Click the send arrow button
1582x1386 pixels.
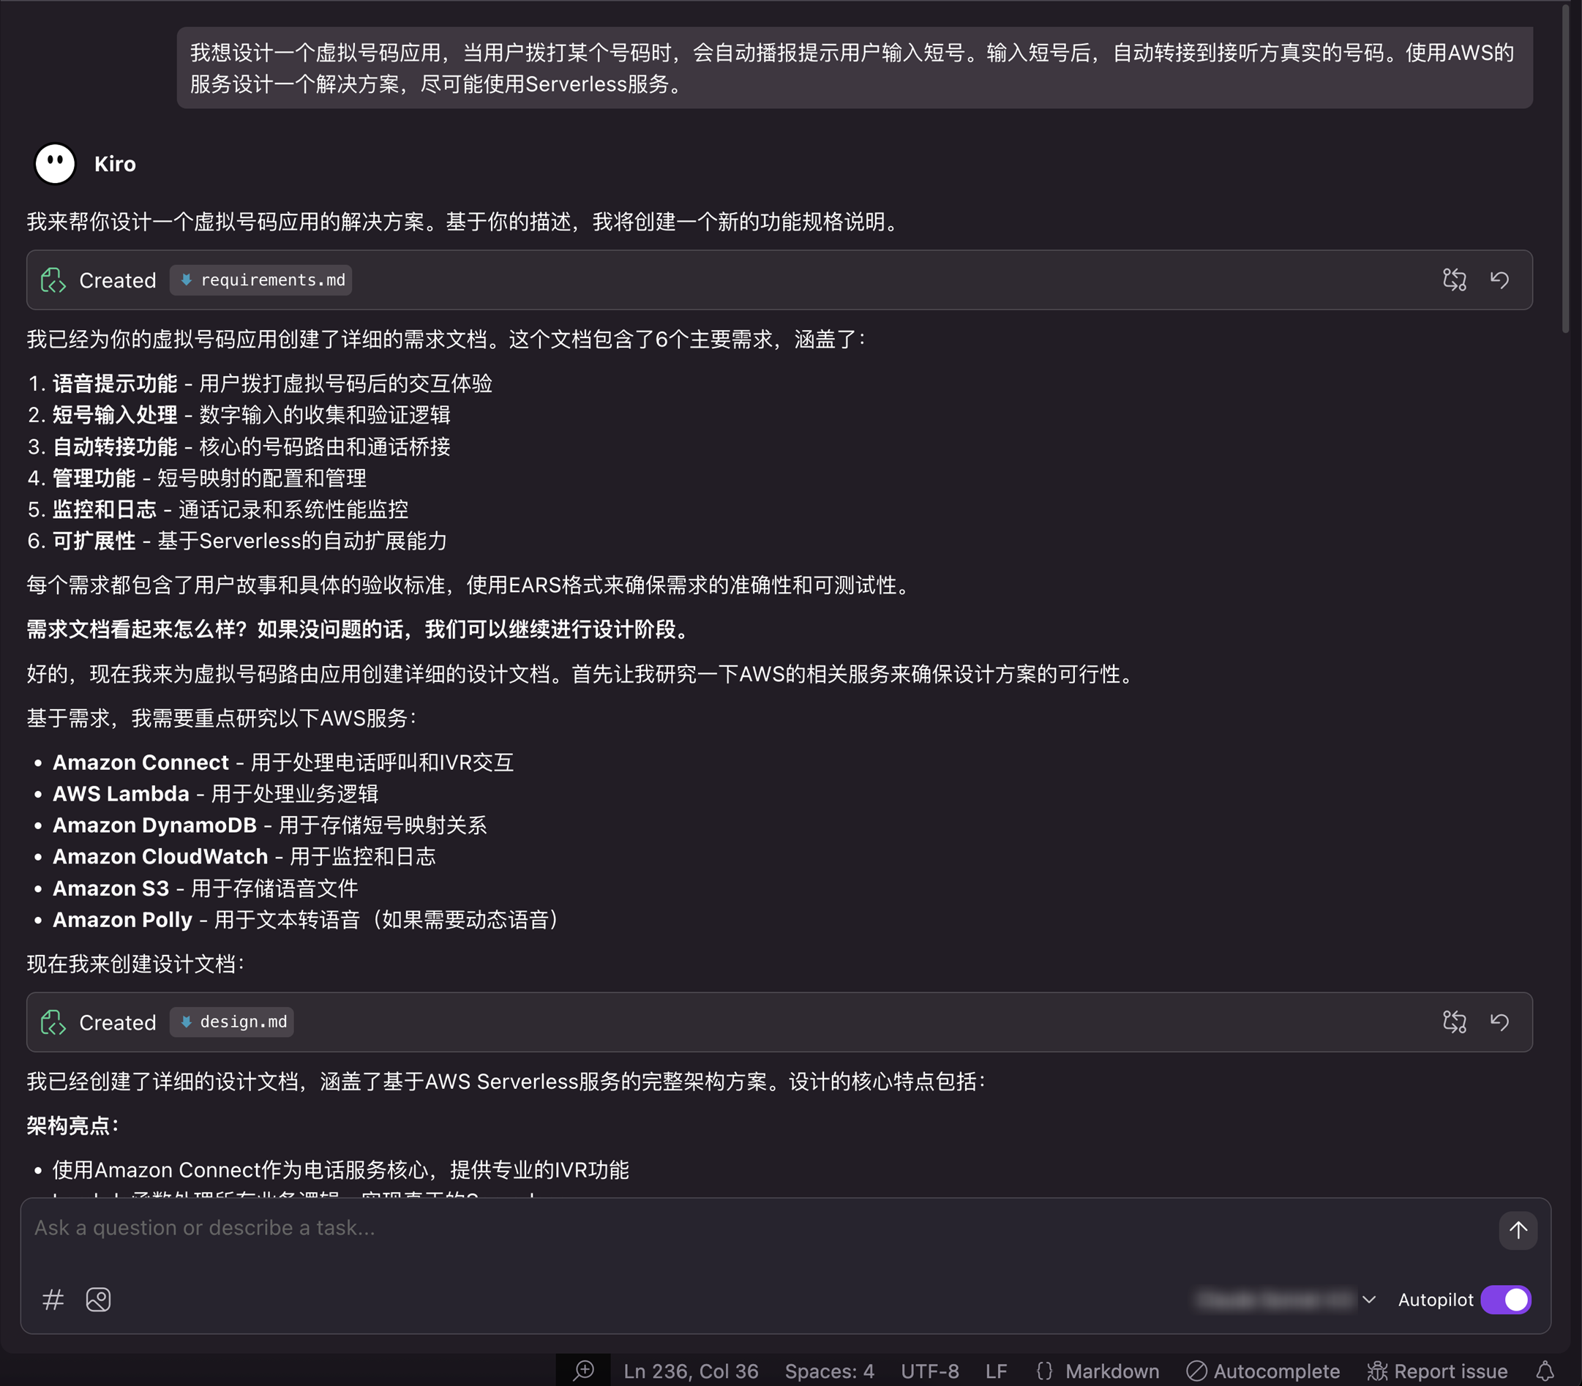1517,1230
